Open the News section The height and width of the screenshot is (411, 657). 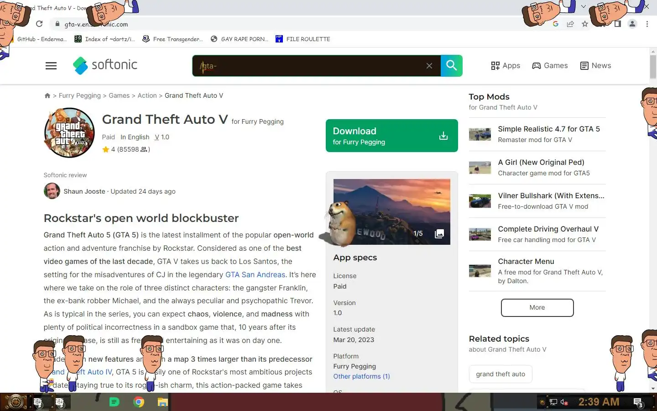coord(595,66)
